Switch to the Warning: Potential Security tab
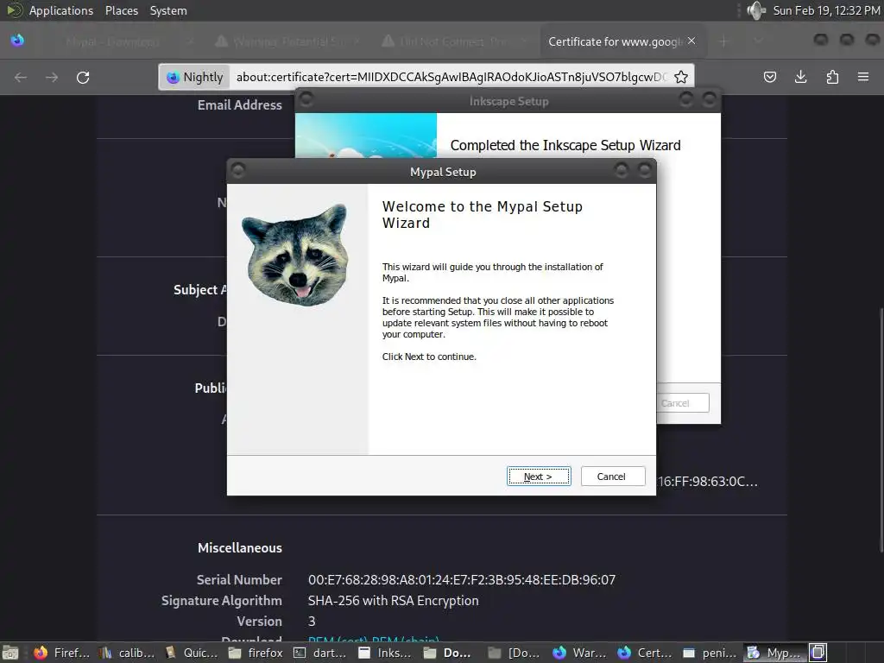Screen dimensions: 884x663 287,41
